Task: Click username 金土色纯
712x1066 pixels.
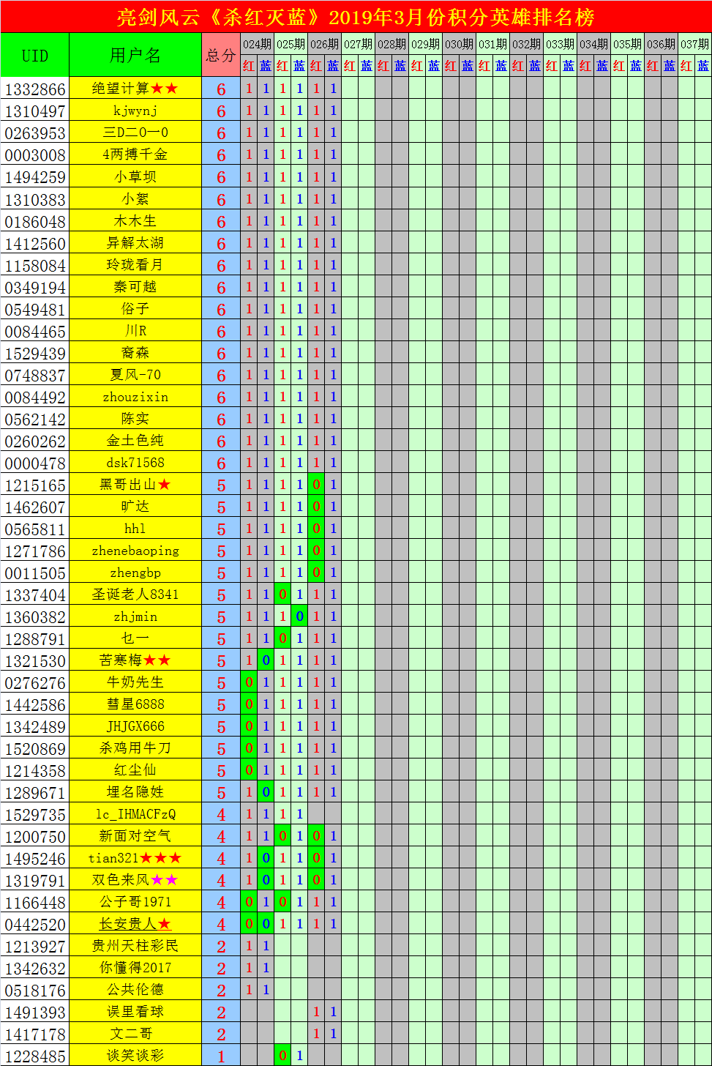Action: [x=135, y=440]
